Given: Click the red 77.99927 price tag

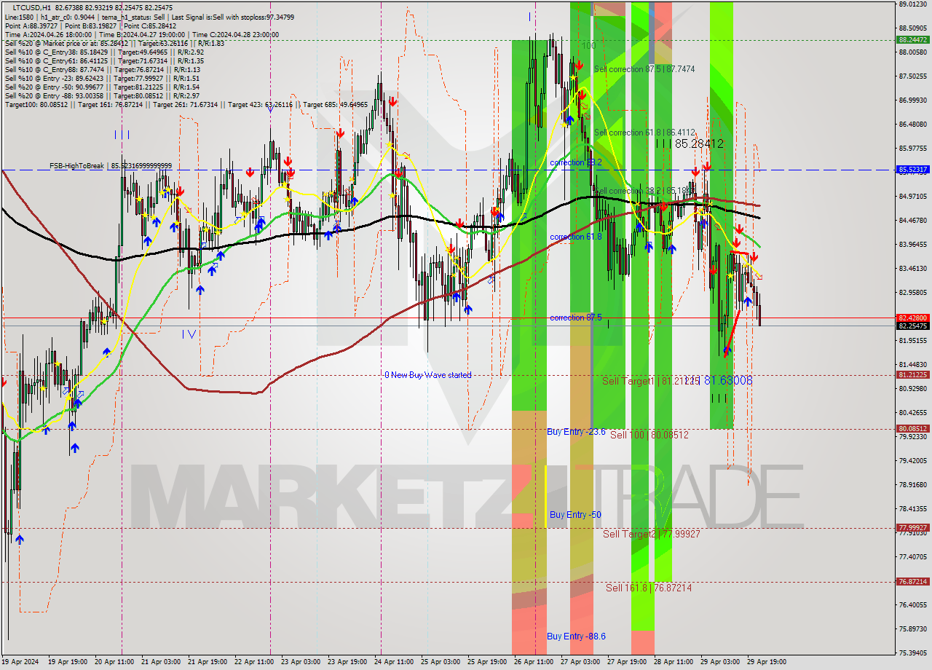Looking at the screenshot, I should click(x=912, y=528).
